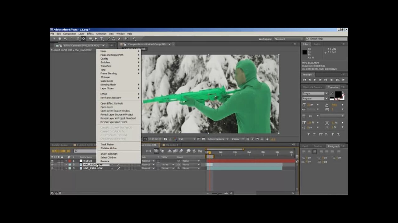Open the Active Camera dropdown
The height and width of the screenshot is (223, 398).
(218, 139)
